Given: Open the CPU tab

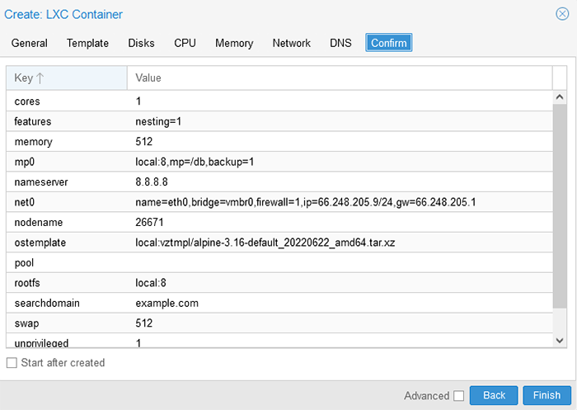Looking at the screenshot, I should pos(185,43).
